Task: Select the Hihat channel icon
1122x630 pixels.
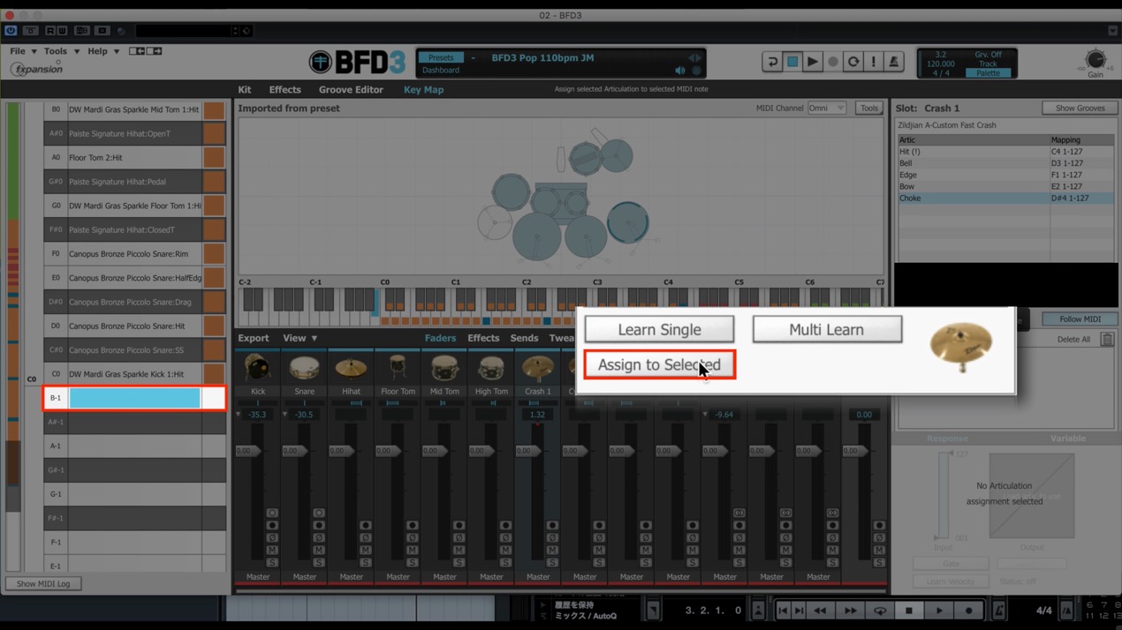Action: click(x=351, y=368)
